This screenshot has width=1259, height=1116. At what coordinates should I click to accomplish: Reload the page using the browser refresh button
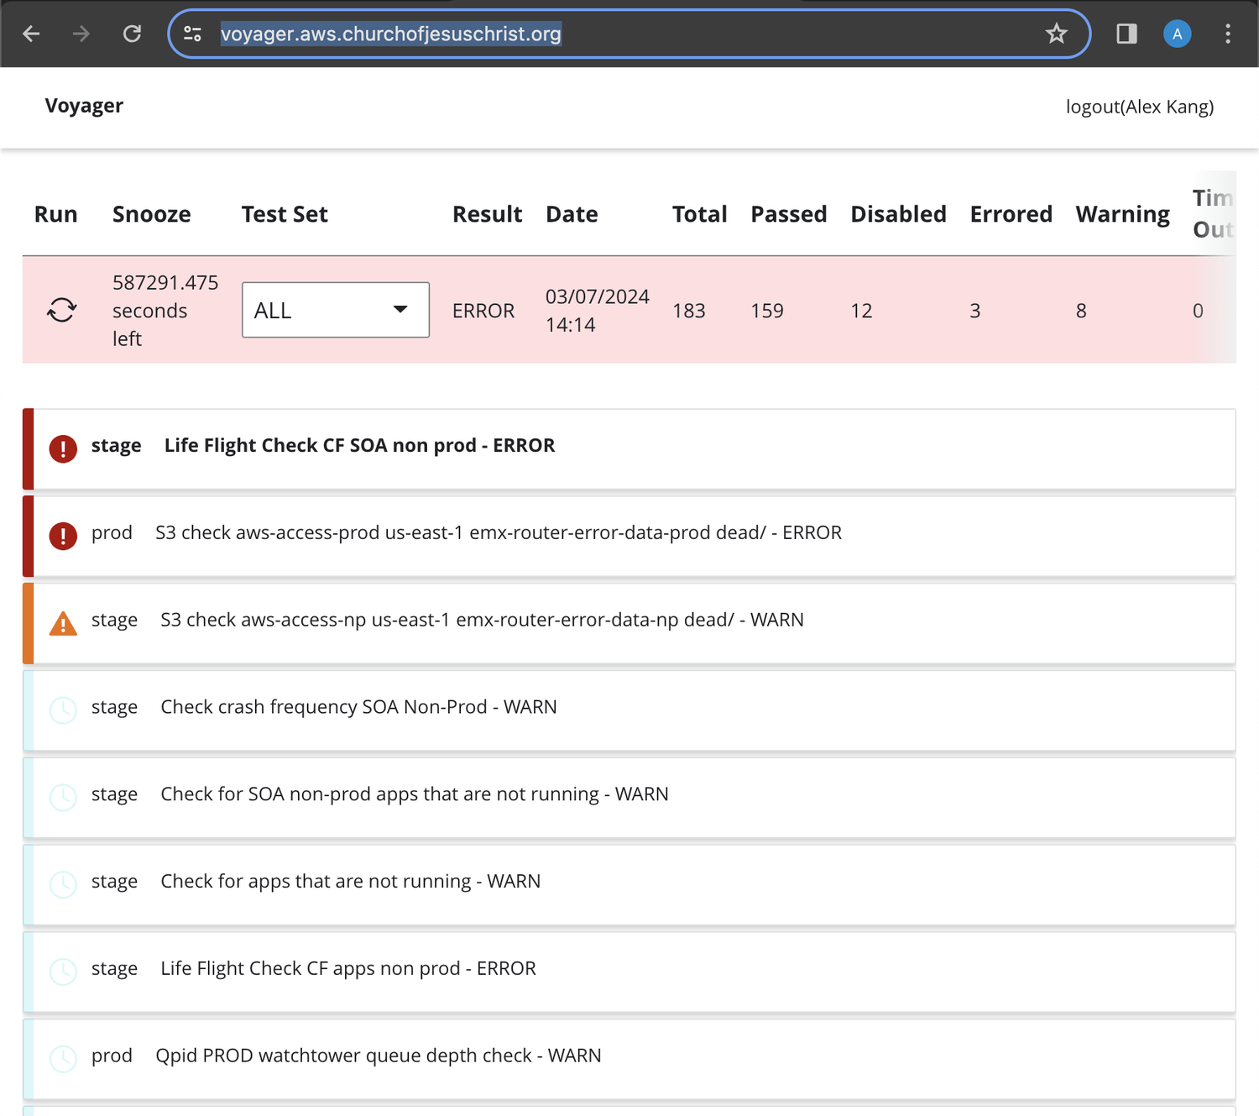[132, 34]
